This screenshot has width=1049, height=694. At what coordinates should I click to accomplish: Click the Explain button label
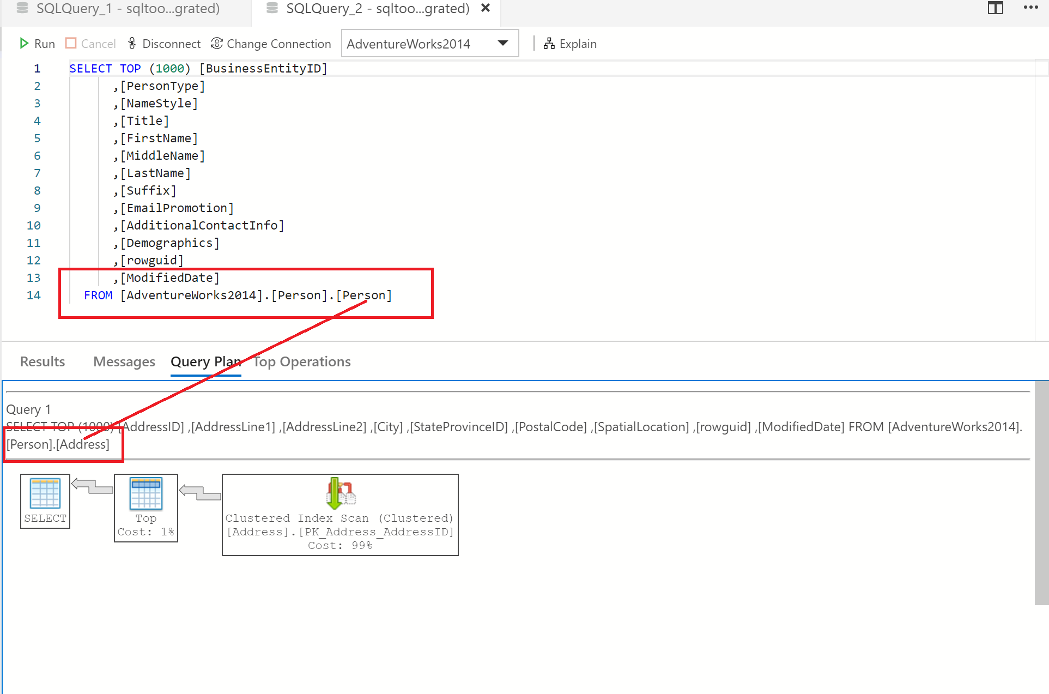[578, 44]
